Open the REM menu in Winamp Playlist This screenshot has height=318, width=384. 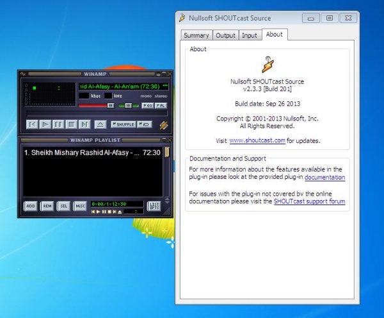(47, 206)
